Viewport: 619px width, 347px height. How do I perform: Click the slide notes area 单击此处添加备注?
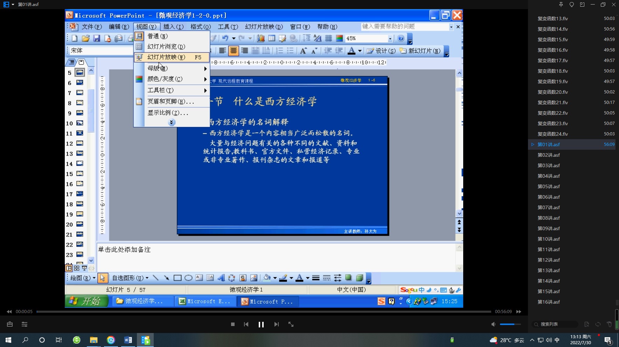[276, 257]
